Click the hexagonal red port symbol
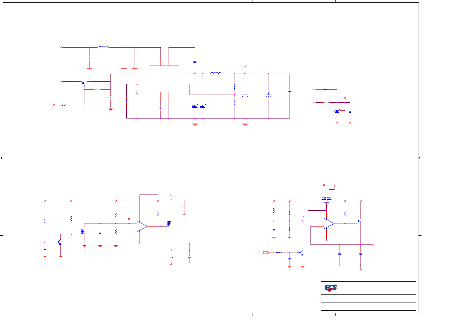The height and width of the screenshot is (320, 453). coord(266,253)
